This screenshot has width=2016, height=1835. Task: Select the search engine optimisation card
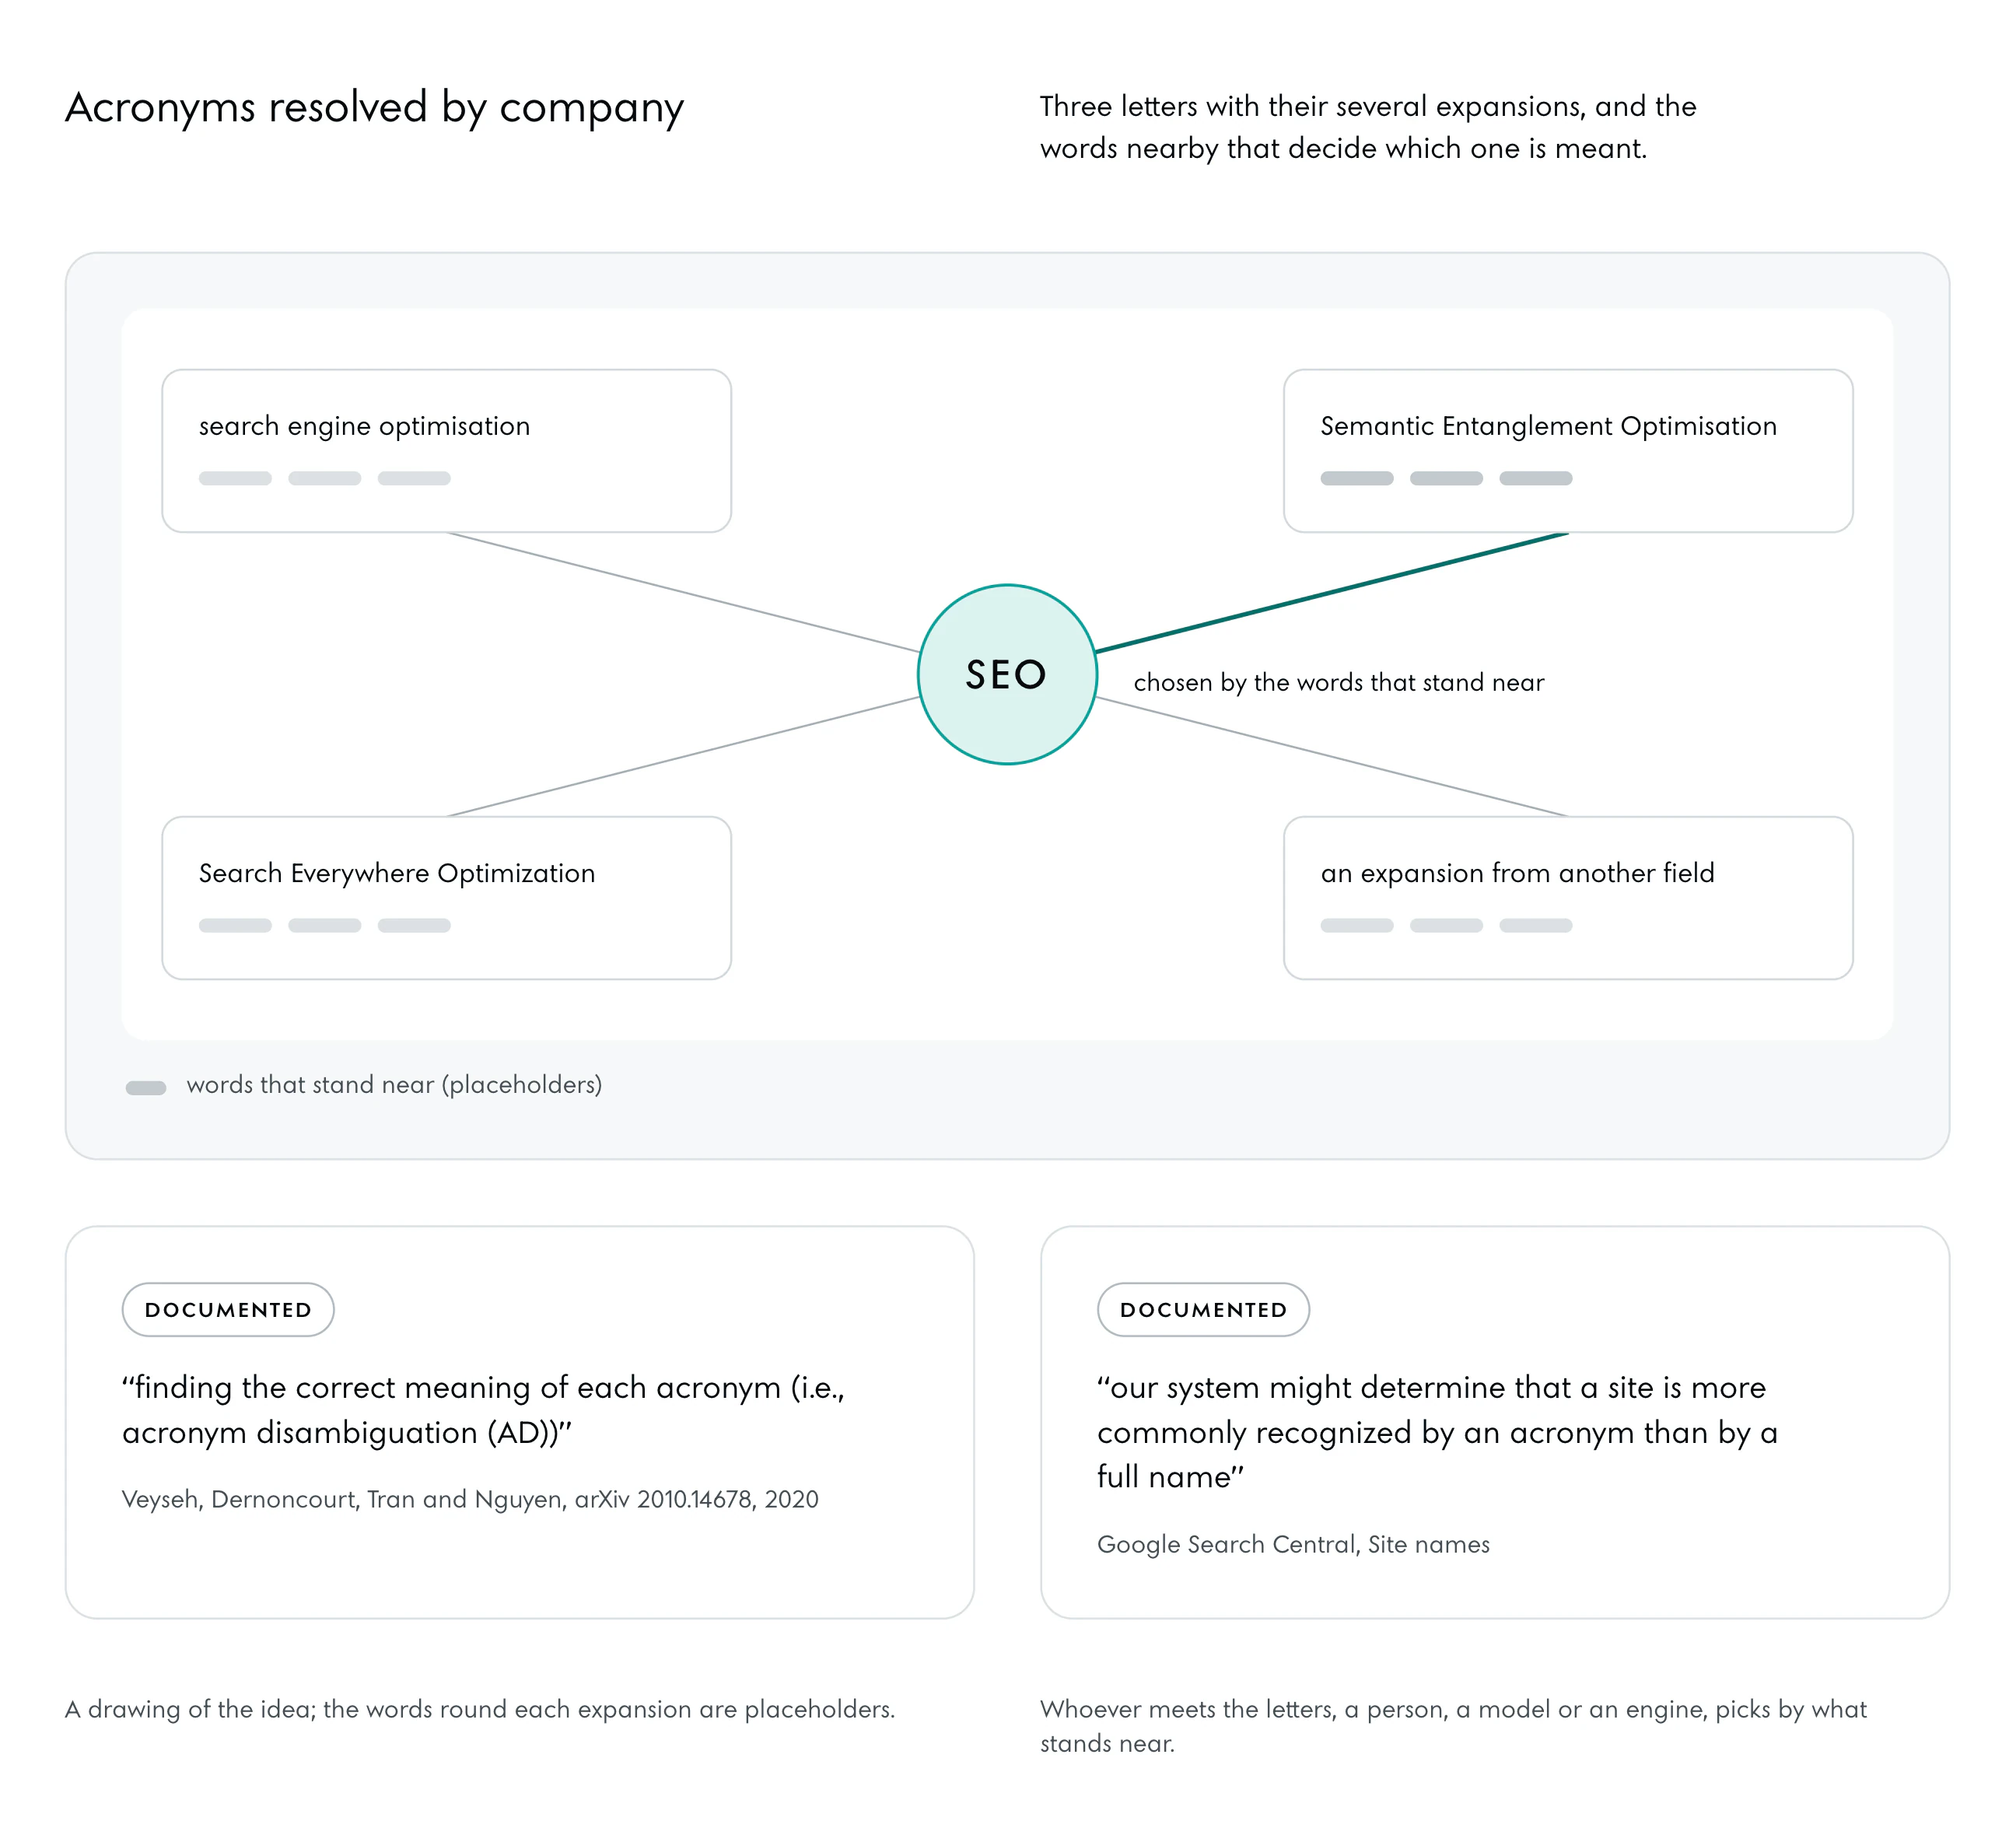click(446, 451)
